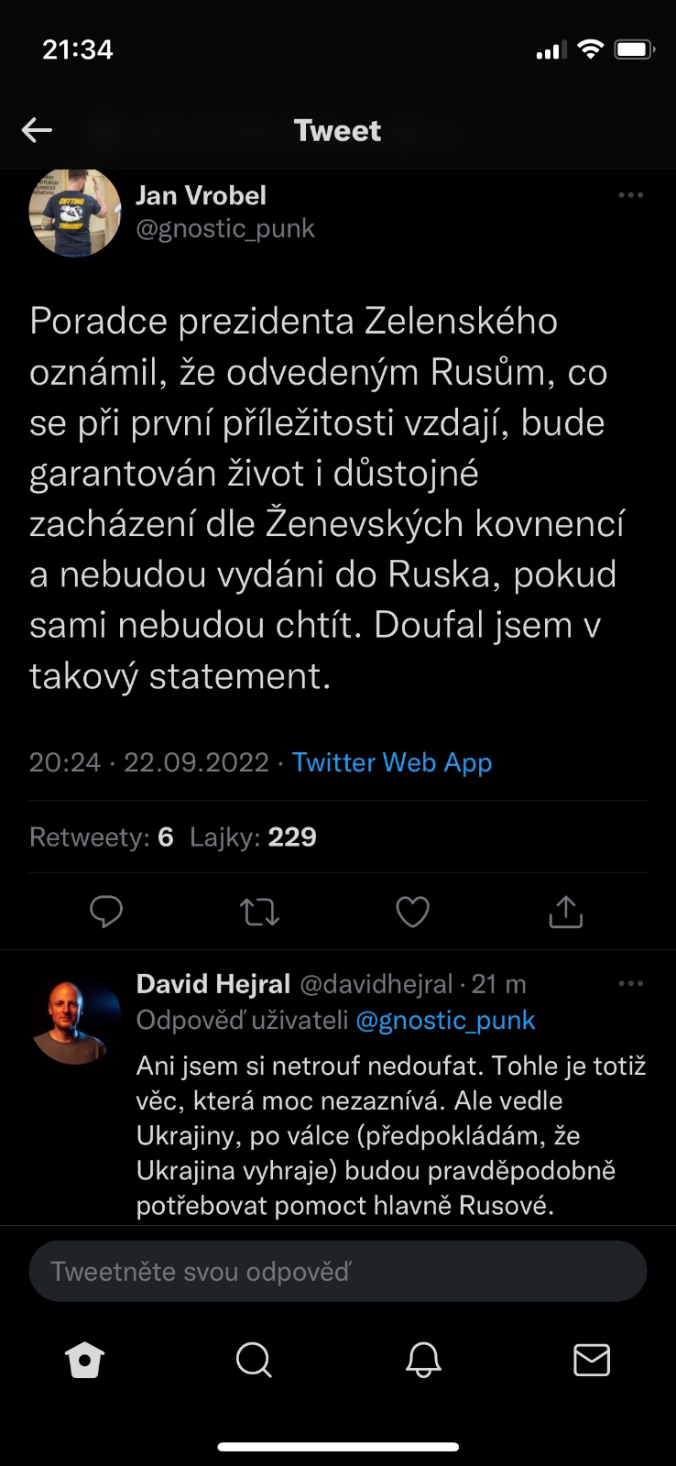Focus the 'Tweetněte svou odpověď' reply field
This screenshot has width=676, height=1466.
coord(338,1272)
